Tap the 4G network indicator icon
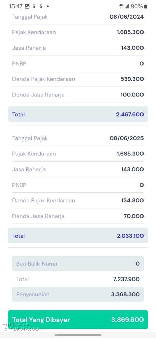Screen dimensions: 156x338 point(121,6)
